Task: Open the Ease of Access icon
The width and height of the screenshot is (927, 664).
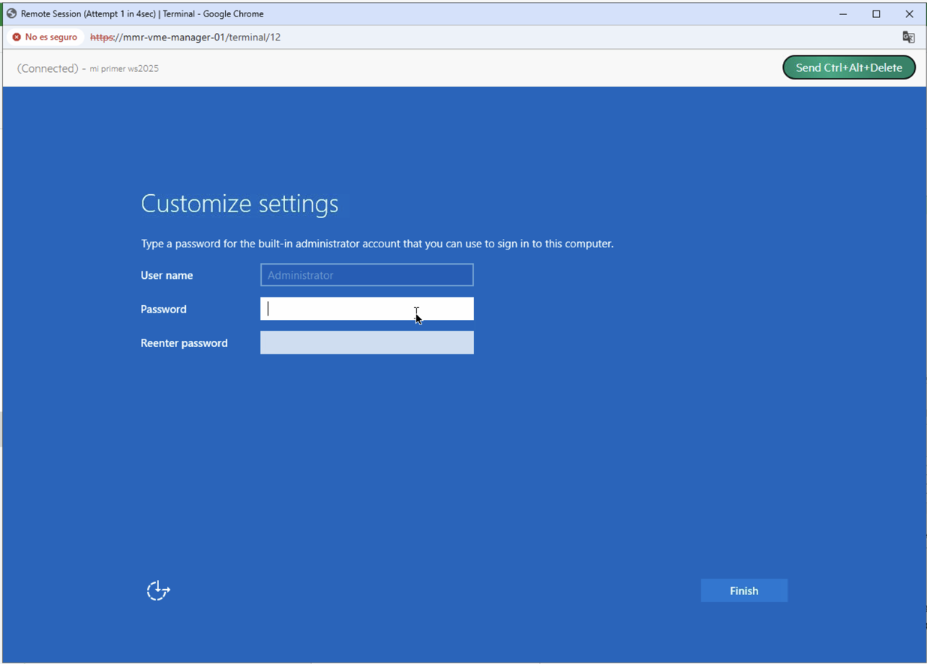Action: click(x=157, y=591)
